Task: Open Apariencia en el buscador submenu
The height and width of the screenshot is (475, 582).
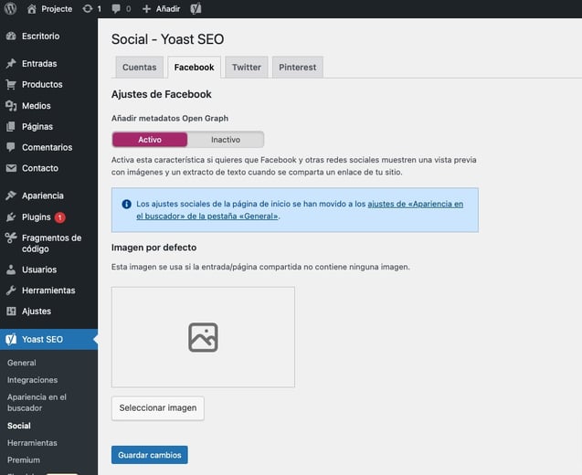Action: [37, 402]
